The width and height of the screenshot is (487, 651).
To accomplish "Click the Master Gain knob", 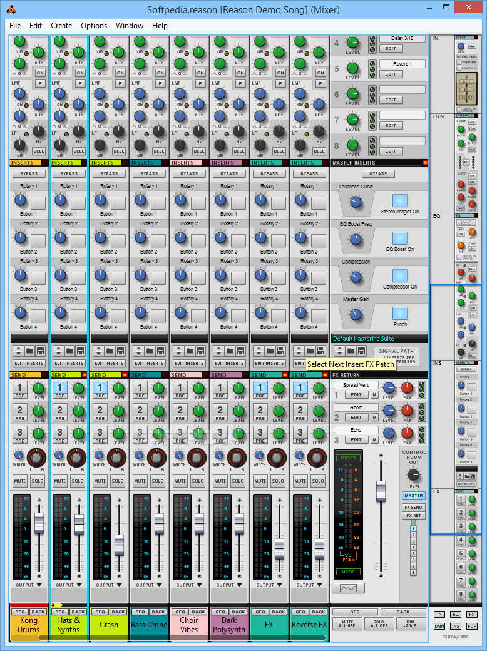I will click(356, 314).
